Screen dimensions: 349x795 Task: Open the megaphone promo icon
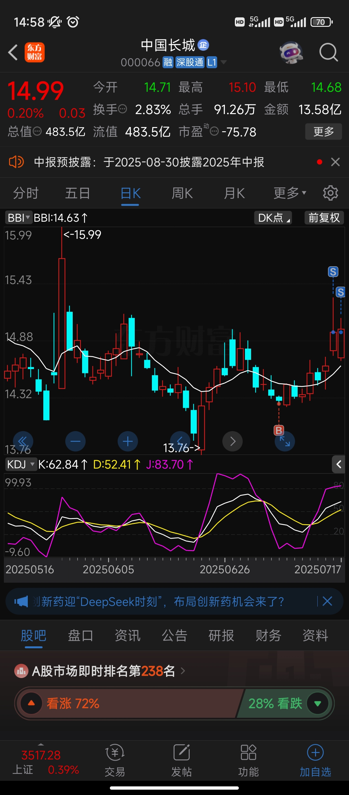click(21, 601)
